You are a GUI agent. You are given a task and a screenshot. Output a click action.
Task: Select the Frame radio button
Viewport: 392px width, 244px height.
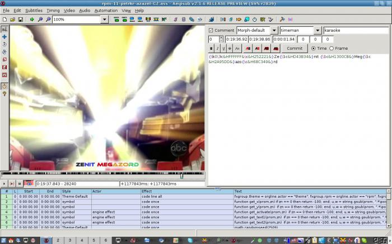[x=332, y=49]
